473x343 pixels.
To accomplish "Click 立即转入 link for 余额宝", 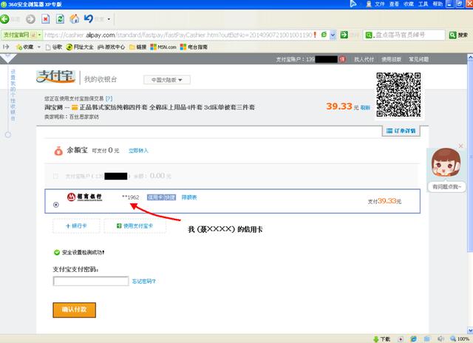I will (x=138, y=151).
